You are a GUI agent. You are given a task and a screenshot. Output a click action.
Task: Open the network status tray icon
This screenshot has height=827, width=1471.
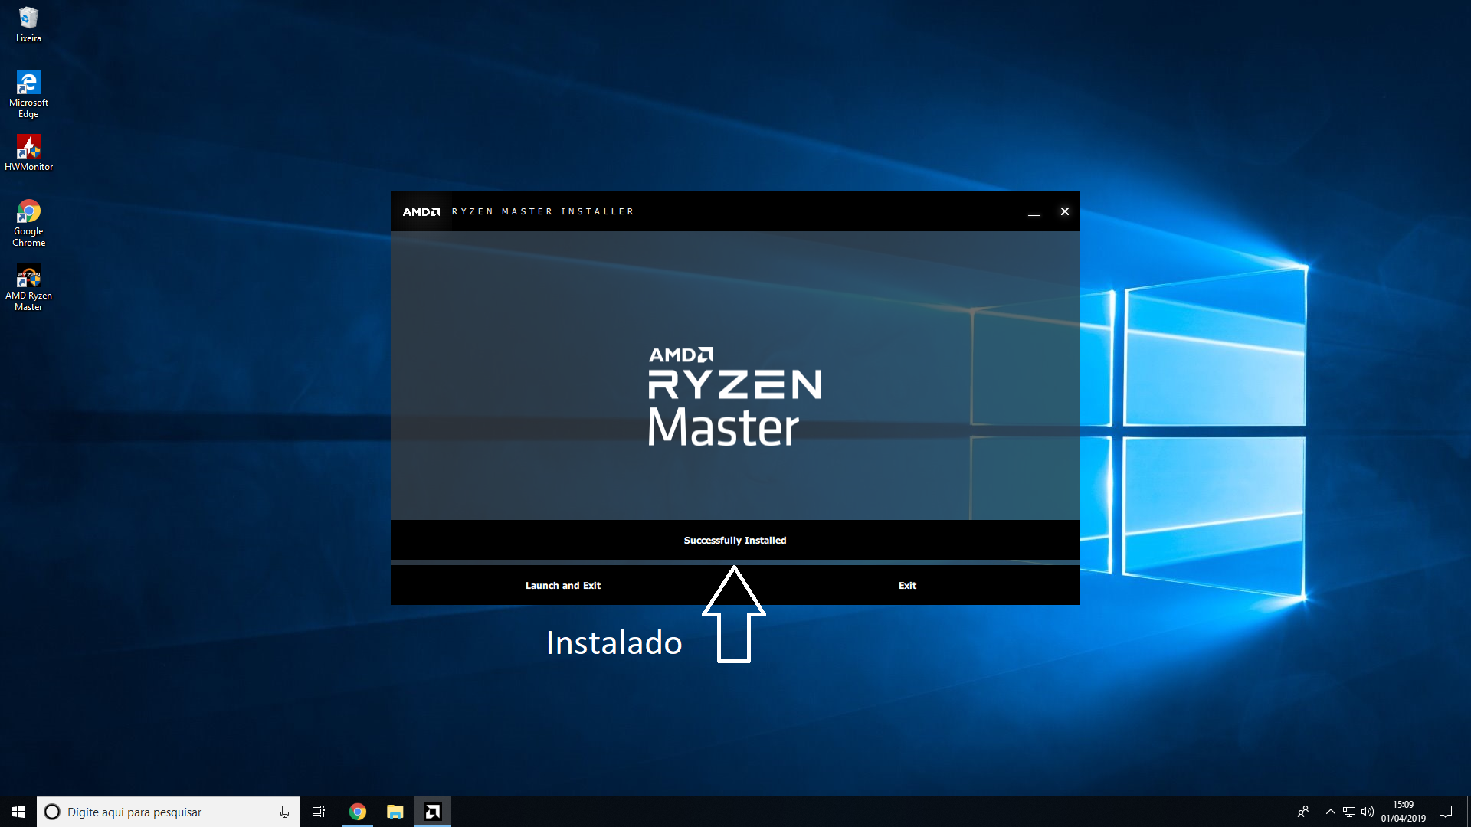(1349, 812)
